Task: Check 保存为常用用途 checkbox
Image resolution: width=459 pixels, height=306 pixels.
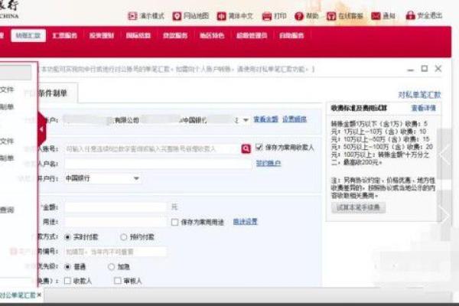Action: [174, 222]
